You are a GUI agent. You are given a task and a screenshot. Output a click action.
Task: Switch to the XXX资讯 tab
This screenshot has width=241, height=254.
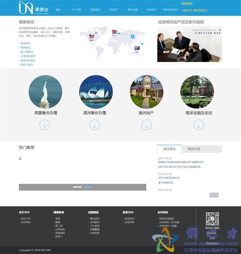pos(169,149)
